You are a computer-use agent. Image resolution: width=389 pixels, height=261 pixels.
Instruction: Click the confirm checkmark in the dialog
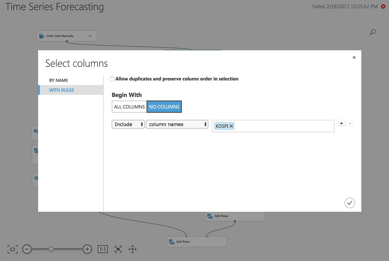click(x=350, y=203)
